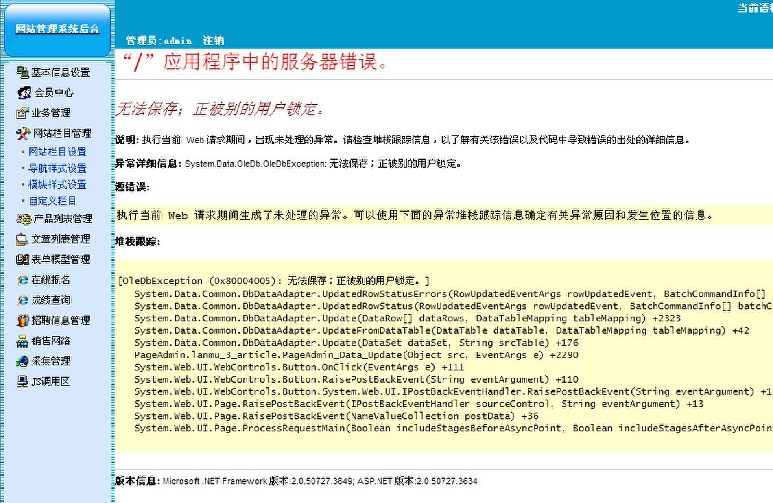The image size is (773, 503).
Task: Click the 基本信息设置 computer icon
Action: (22, 72)
